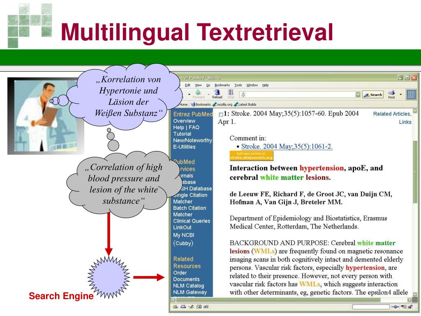Click the online/offline connection icon
This screenshot has width=421, height=316.
395,307
